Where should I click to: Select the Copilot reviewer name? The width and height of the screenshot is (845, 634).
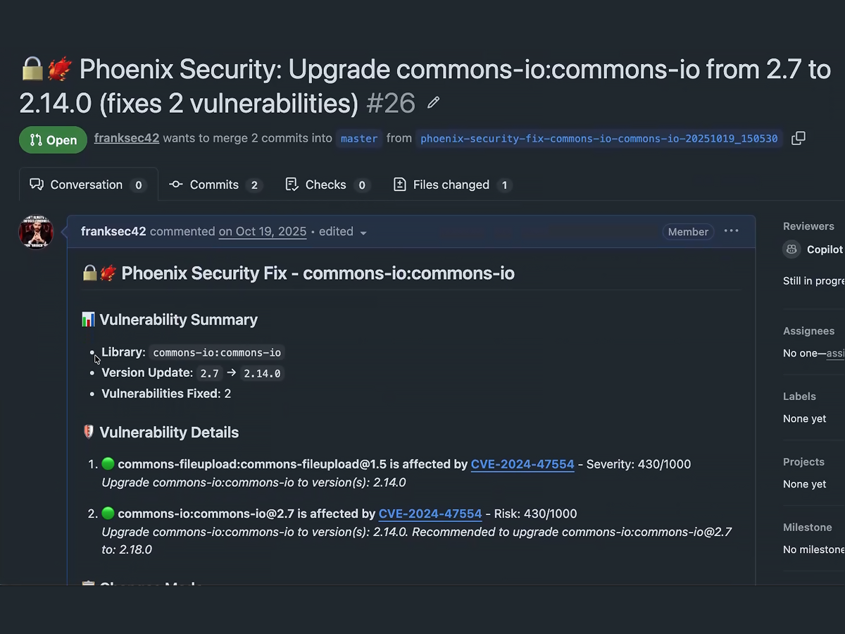click(x=825, y=249)
